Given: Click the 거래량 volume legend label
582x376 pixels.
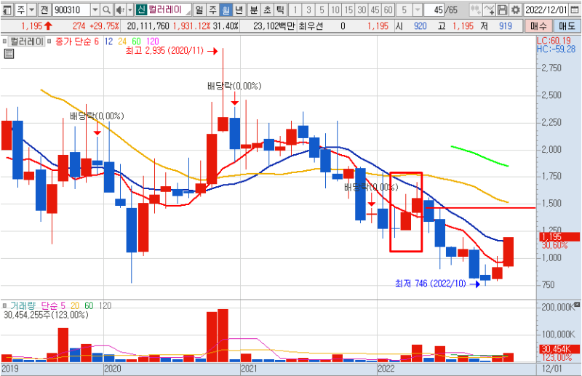Looking at the screenshot, I should tap(23, 305).
